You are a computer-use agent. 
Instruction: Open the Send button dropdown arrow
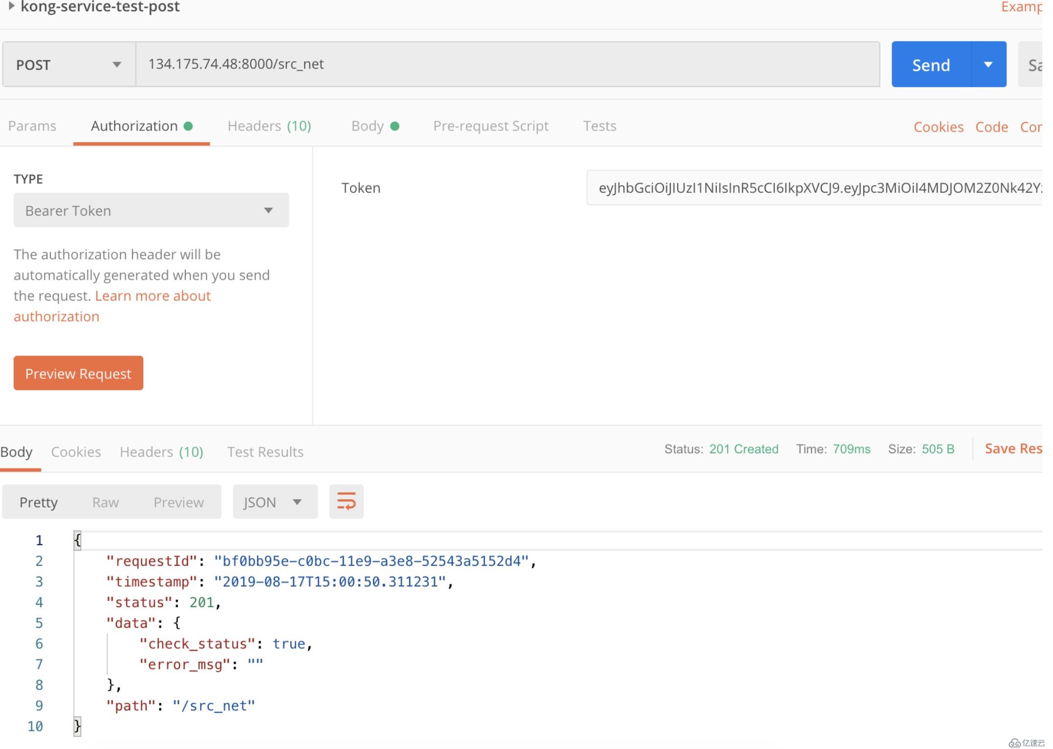tap(988, 65)
